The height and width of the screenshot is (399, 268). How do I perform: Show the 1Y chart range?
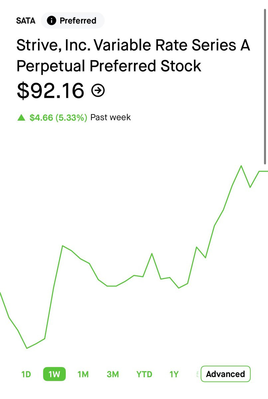point(174,374)
